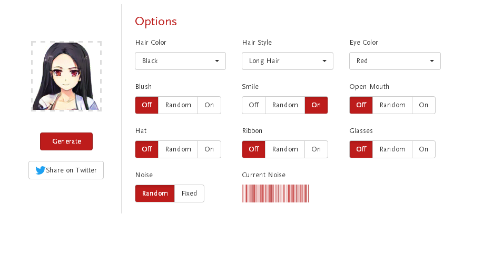This screenshot has height=265, width=483.
Task: Set Ribbon to Off
Action: tap(253, 149)
